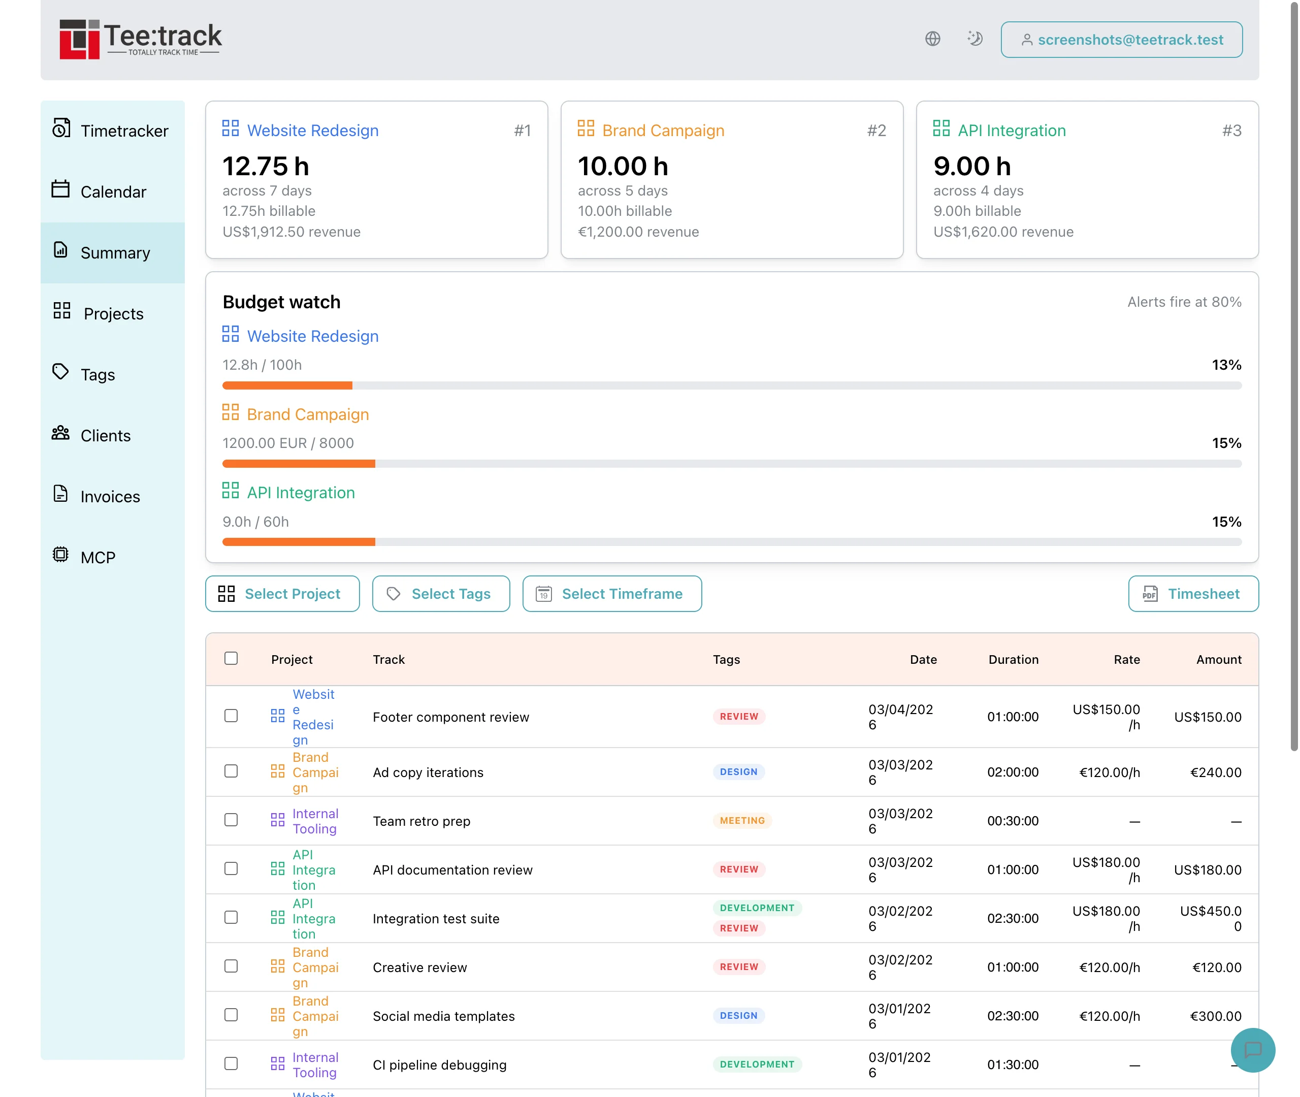Select the checkbox on the Ad copy iterations row
1300x1097 pixels.
231,771
